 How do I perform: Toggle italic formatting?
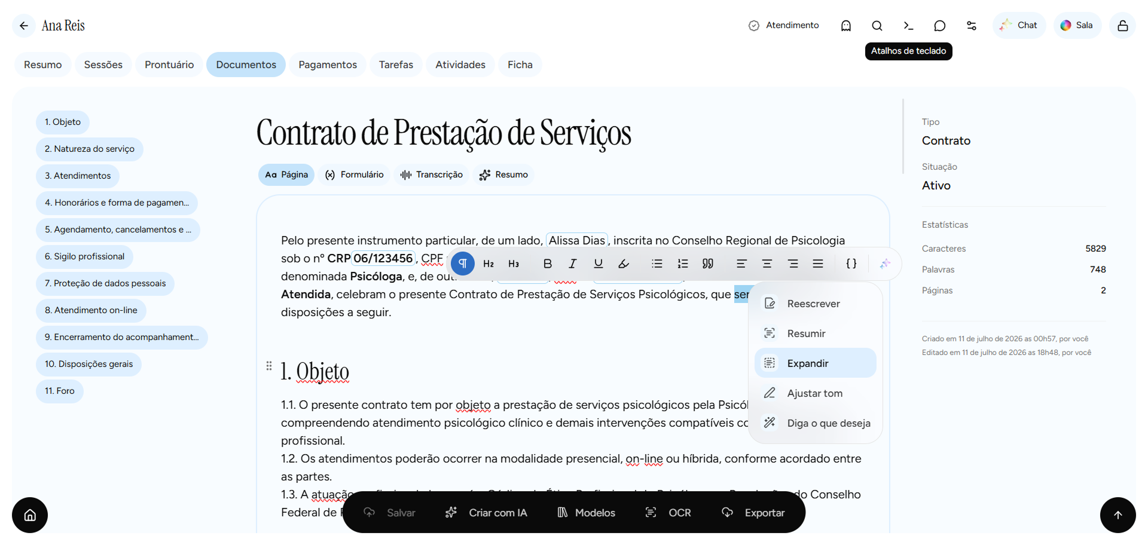pyautogui.click(x=573, y=264)
